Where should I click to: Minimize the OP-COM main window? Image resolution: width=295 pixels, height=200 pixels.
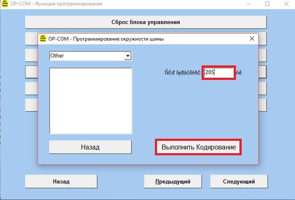(249, 4)
